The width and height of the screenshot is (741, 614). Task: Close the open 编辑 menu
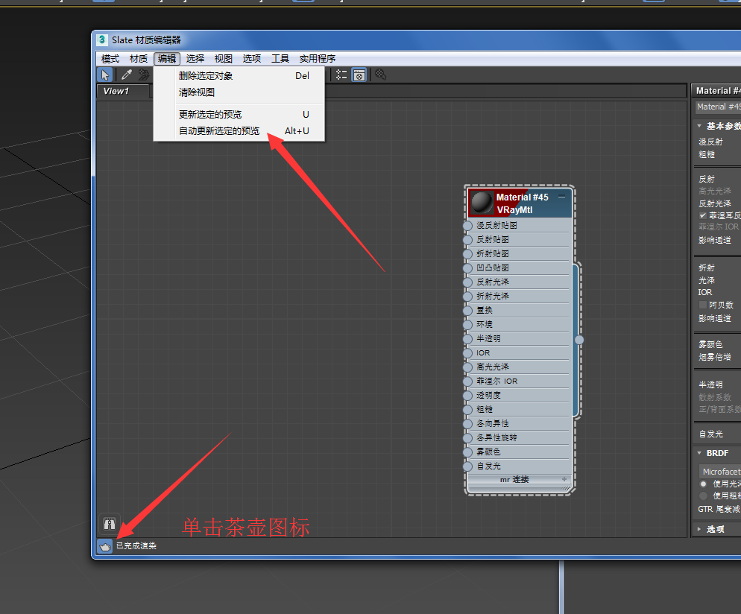pyautogui.click(x=167, y=59)
